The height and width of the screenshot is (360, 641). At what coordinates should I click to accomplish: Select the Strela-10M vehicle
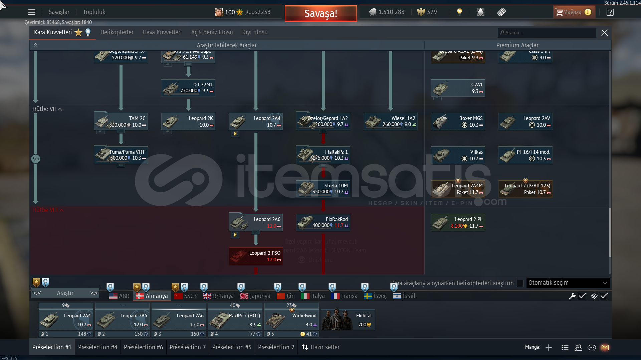pos(323,189)
